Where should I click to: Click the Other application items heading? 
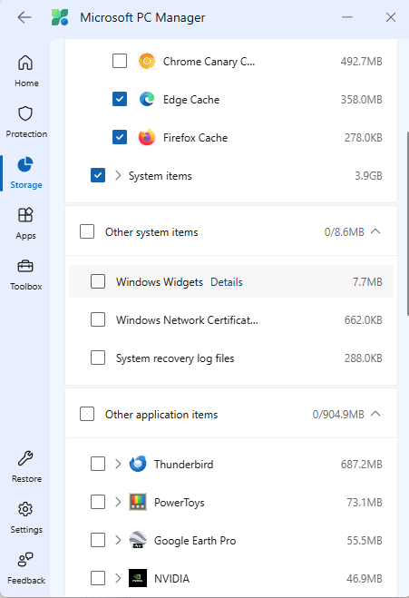161,415
